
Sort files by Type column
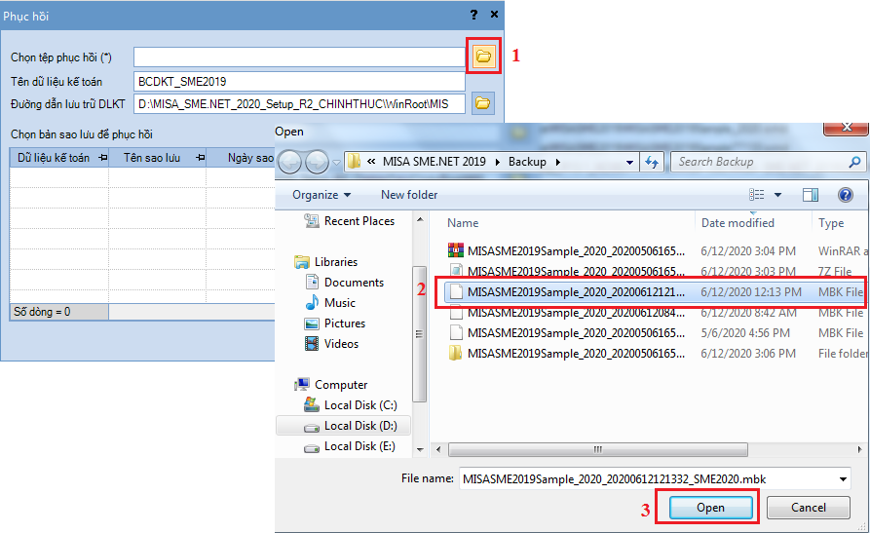[831, 223]
